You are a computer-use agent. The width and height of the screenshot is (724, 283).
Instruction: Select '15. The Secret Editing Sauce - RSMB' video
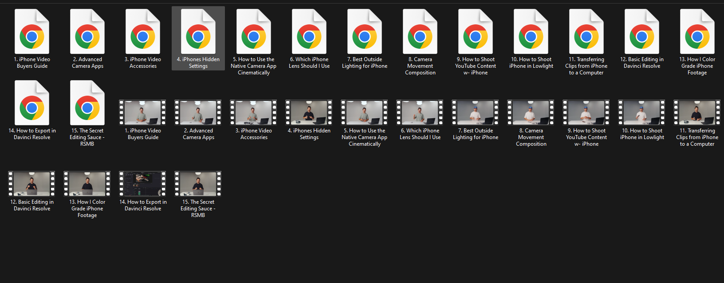tap(198, 184)
